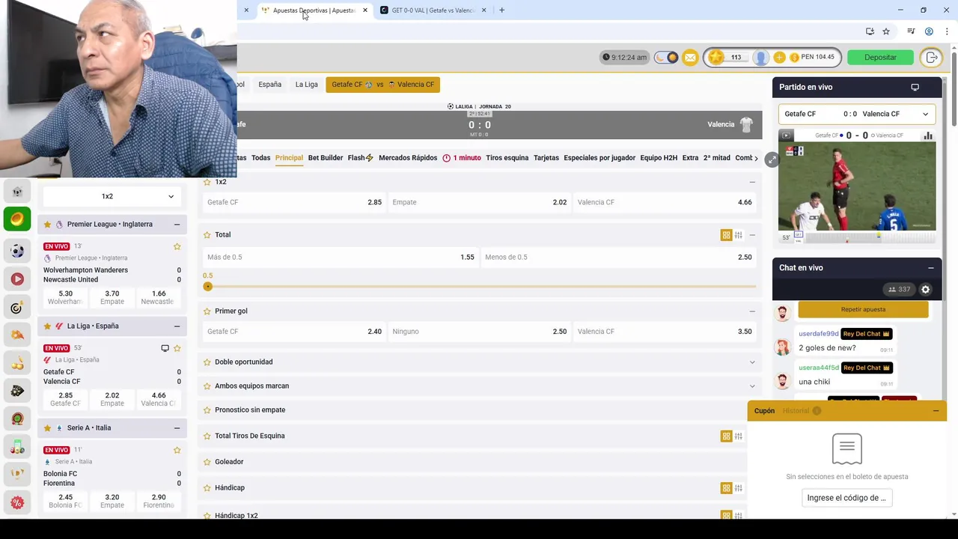Toggle La Liga España favorite star

tap(47, 326)
